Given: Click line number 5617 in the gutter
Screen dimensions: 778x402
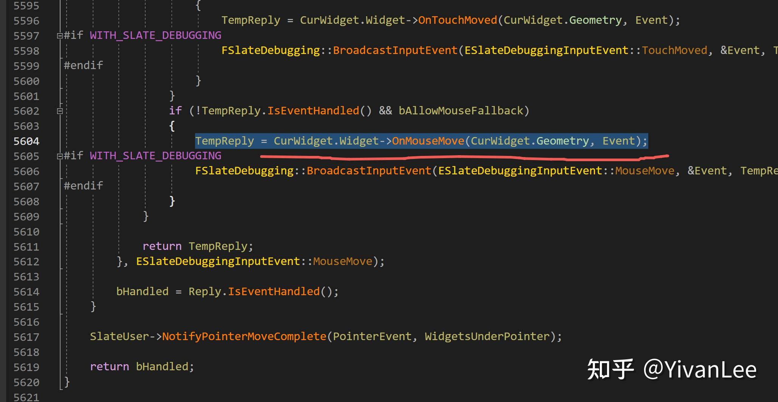Looking at the screenshot, I should [26, 337].
